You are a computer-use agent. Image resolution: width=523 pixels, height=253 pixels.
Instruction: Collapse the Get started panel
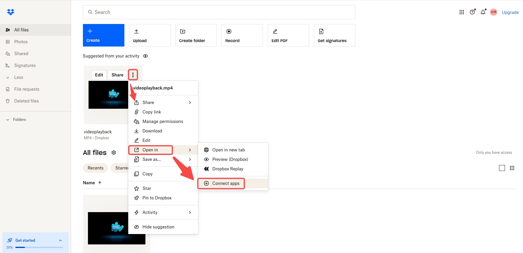pyautogui.click(x=60, y=240)
